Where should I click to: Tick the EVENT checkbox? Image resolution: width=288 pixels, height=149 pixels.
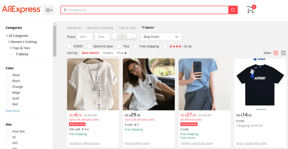coord(69,46)
